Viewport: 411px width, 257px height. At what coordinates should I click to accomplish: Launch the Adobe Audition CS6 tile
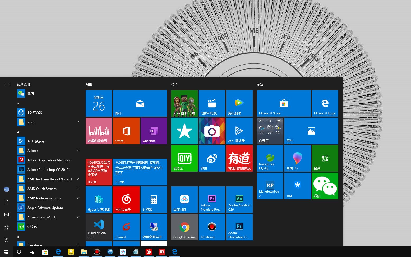pos(239,200)
